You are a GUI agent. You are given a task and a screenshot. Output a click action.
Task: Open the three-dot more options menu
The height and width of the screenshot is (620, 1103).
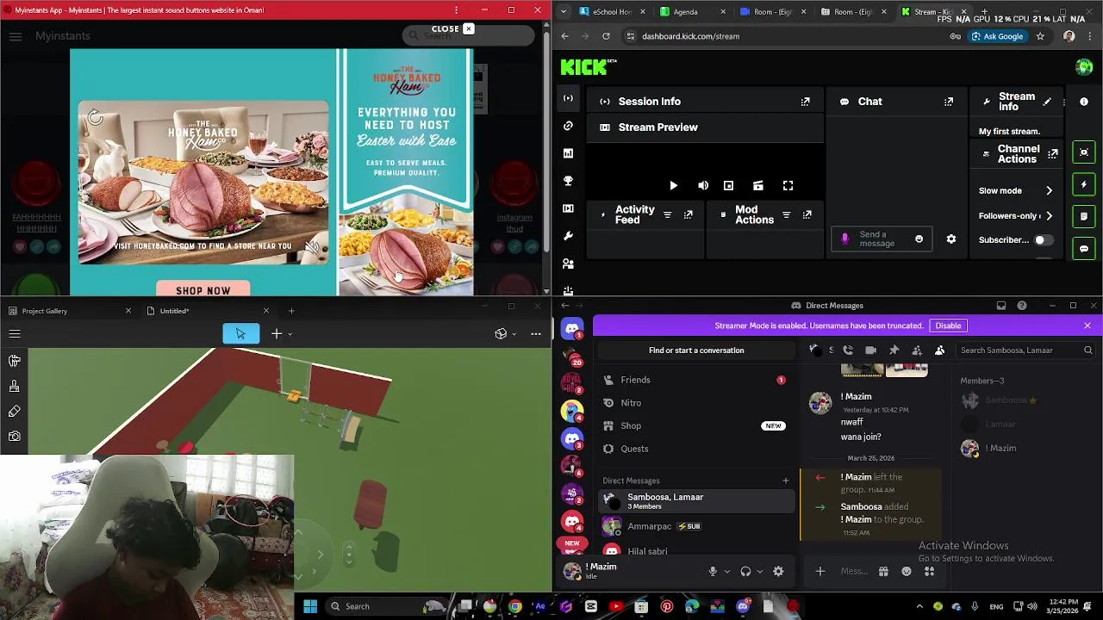(x=536, y=334)
